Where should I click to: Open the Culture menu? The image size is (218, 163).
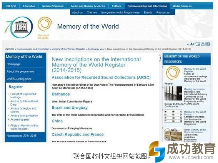point(116,6)
